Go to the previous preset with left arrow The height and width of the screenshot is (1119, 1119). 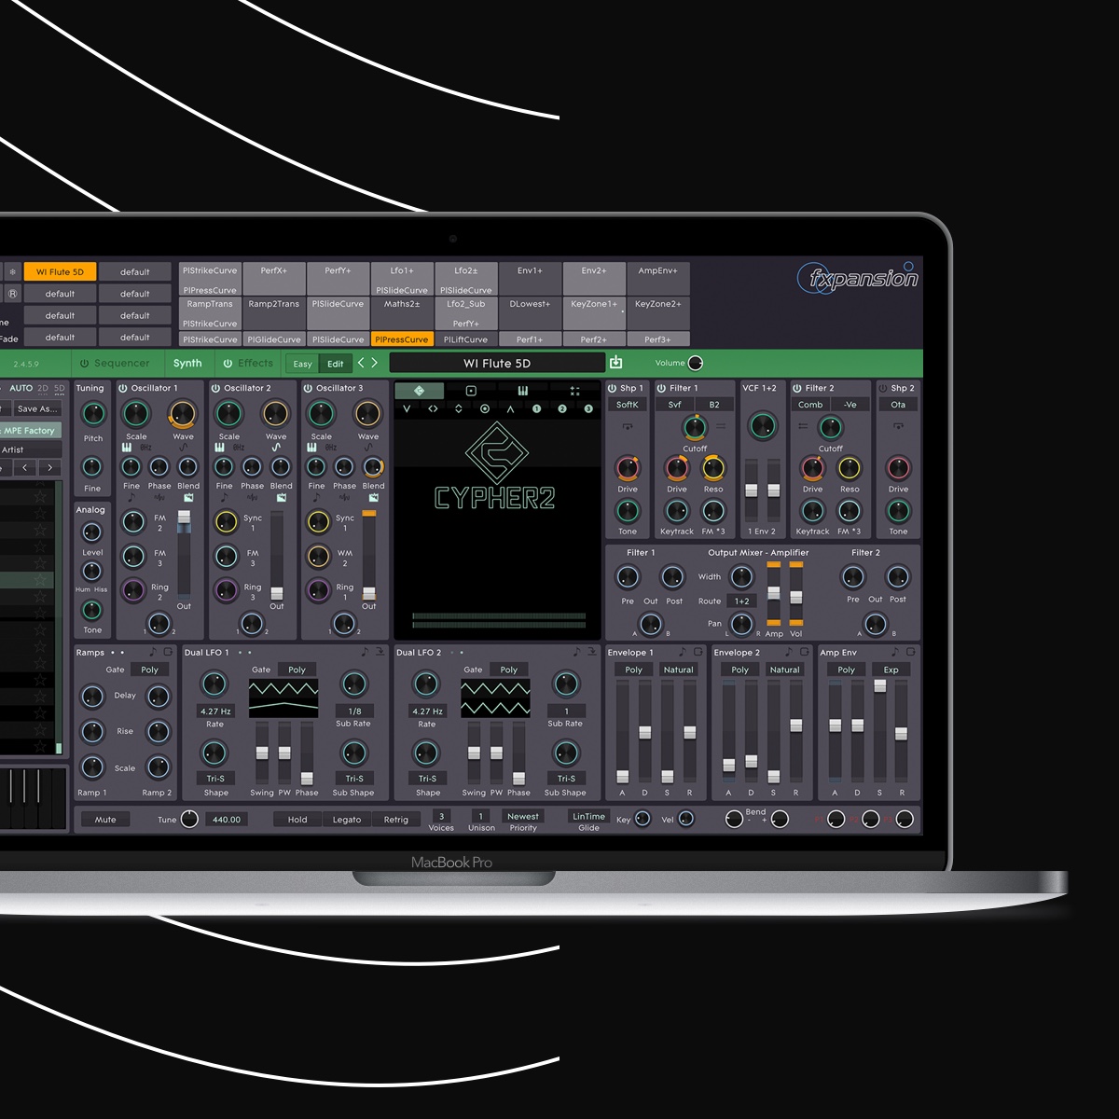[361, 363]
